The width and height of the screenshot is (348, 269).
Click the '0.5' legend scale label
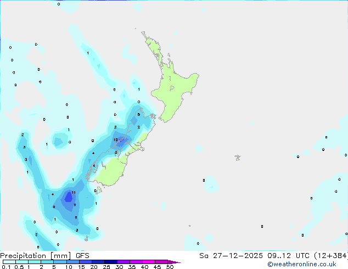pos(19,267)
